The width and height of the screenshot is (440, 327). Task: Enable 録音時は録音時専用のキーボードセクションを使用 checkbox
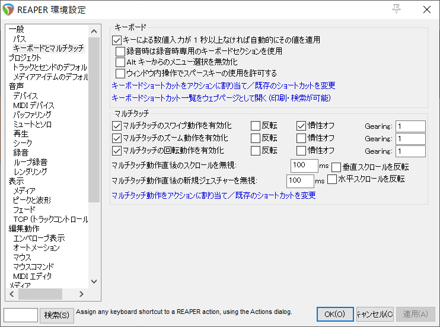tap(120, 52)
